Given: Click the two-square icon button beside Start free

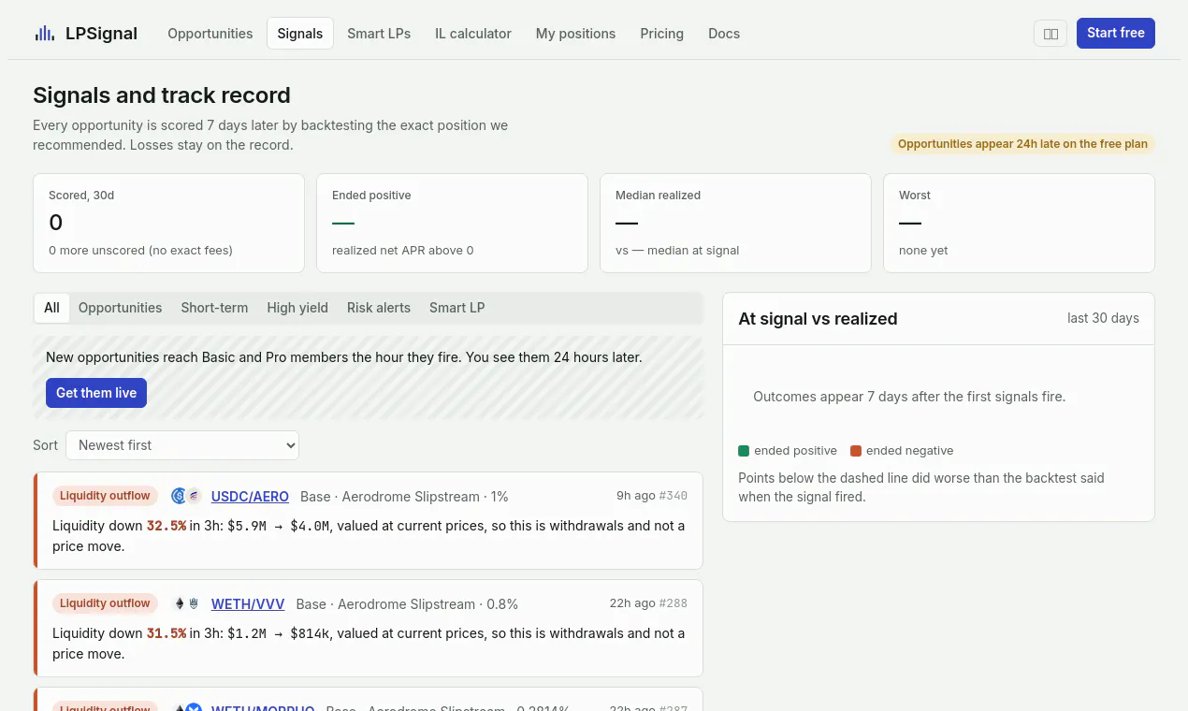Looking at the screenshot, I should (x=1050, y=34).
